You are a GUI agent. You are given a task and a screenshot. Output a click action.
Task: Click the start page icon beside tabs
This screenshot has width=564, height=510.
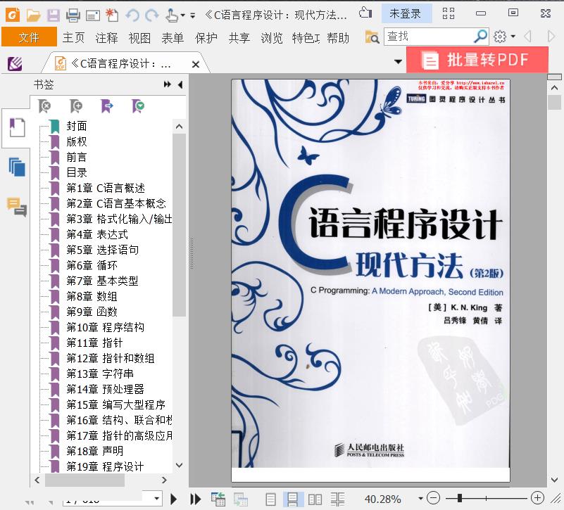(x=15, y=64)
